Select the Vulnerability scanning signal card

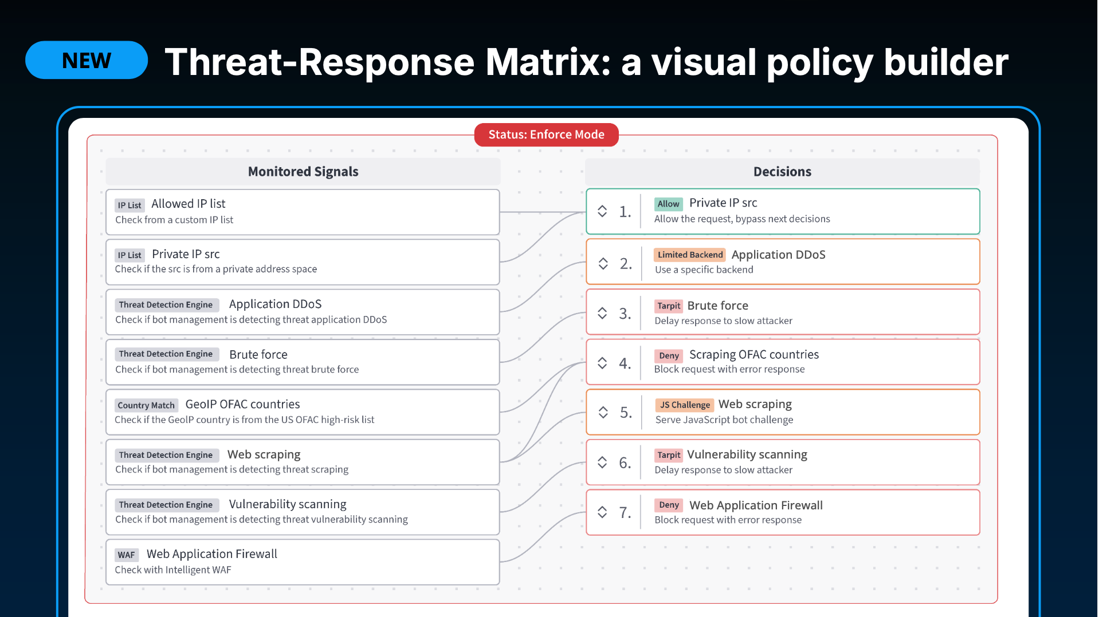(303, 512)
